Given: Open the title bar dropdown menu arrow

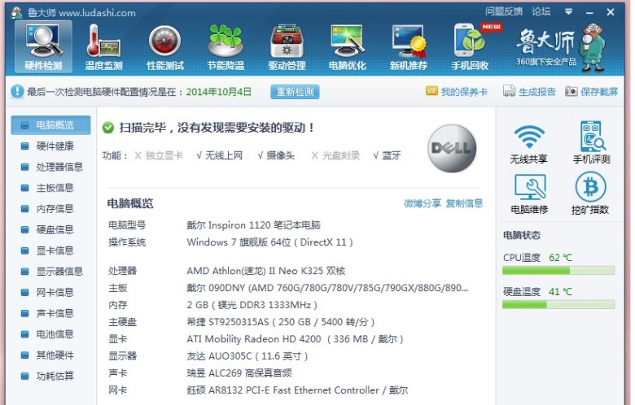Looking at the screenshot, I should [x=568, y=11].
